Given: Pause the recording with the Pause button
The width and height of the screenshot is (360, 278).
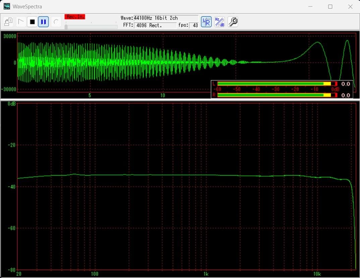Looking at the screenshot, I should pos(43,22).
